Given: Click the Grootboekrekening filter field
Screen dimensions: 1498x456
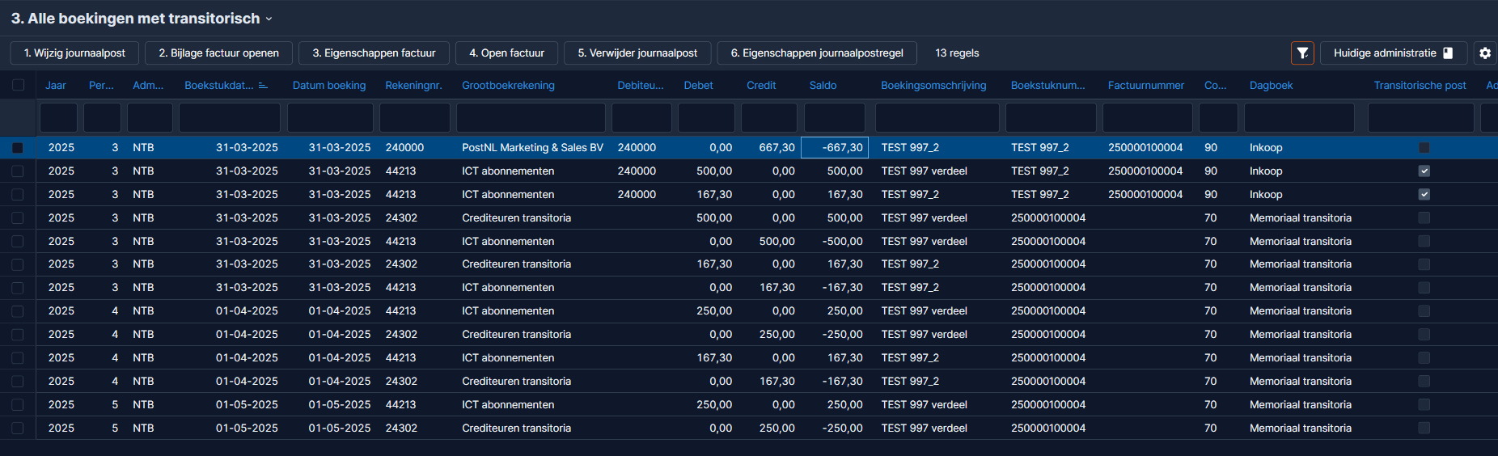Looking at the screenshot, I should point(531,118).
